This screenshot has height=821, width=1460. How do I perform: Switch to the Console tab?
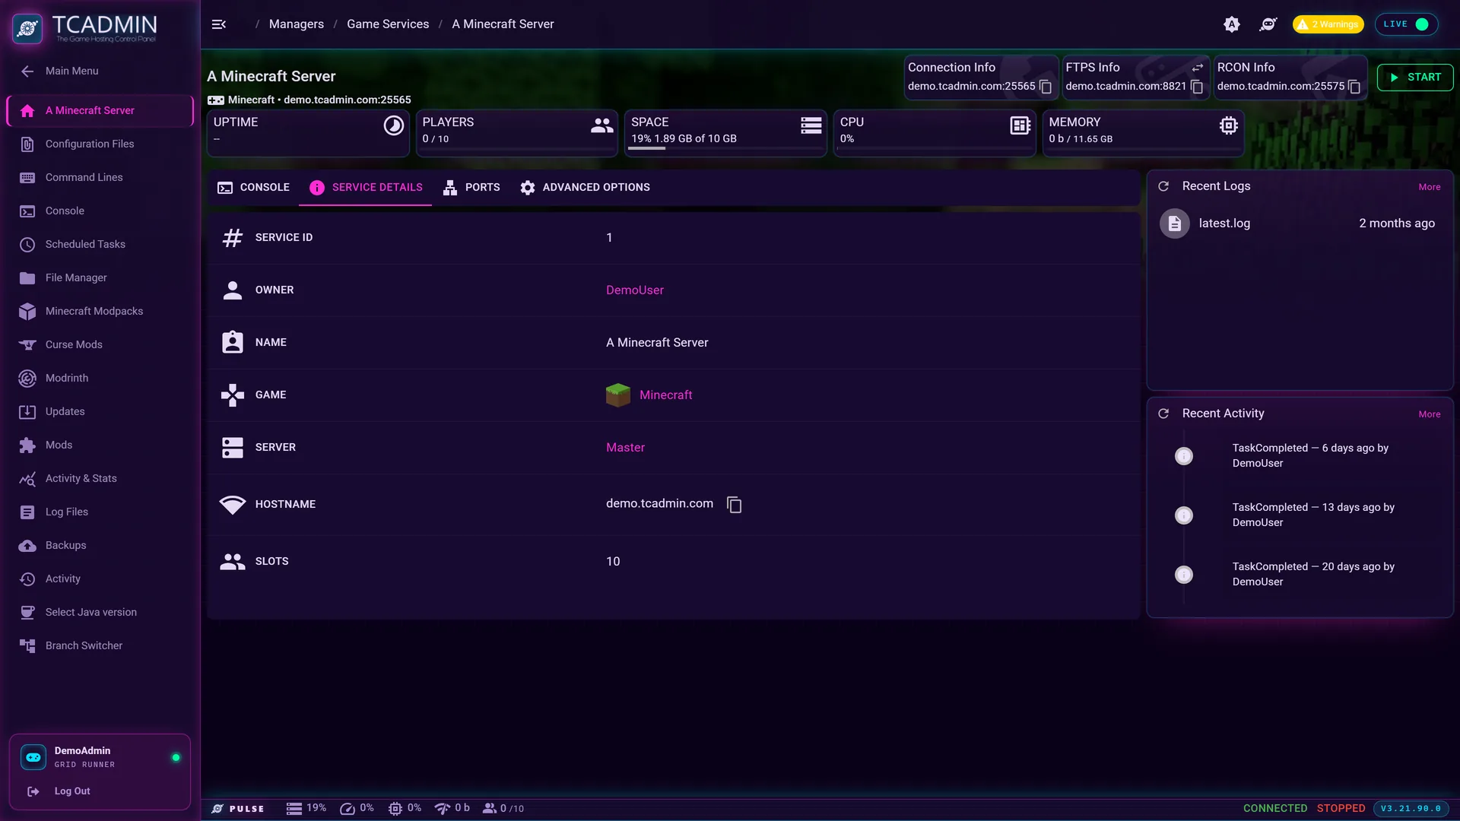coord(254,188)
